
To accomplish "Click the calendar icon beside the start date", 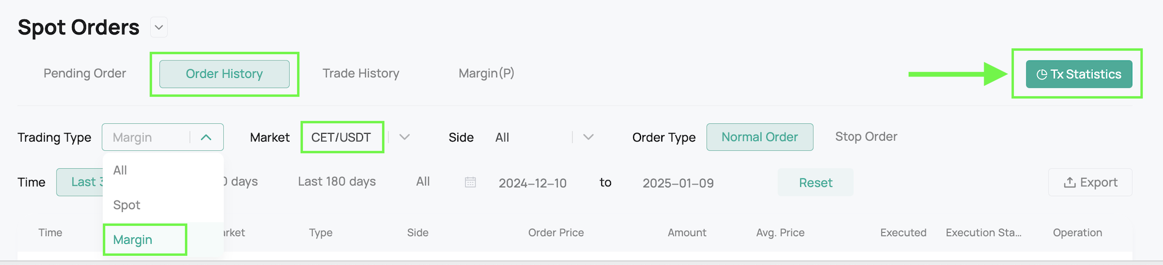I will pos(471,182).
